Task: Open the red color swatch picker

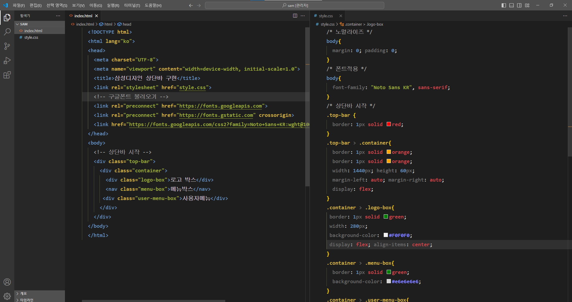Action: pyautogui.click(x=389, y=124)
